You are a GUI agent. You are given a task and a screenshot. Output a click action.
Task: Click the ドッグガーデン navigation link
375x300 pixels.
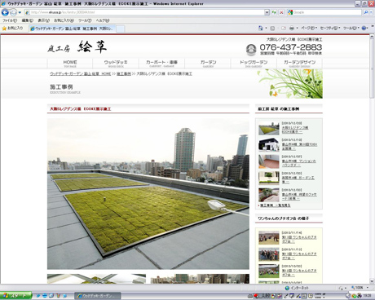(254, 64)
